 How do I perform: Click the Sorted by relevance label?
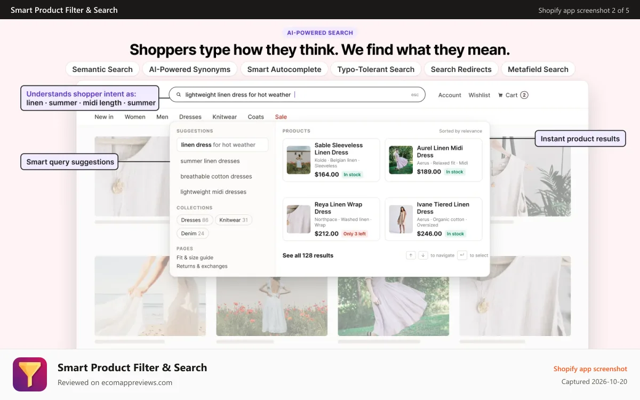tap(460, 131)
